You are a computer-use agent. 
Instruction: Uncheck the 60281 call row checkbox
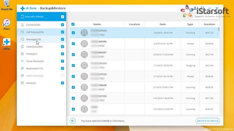(x=73, y=55)
